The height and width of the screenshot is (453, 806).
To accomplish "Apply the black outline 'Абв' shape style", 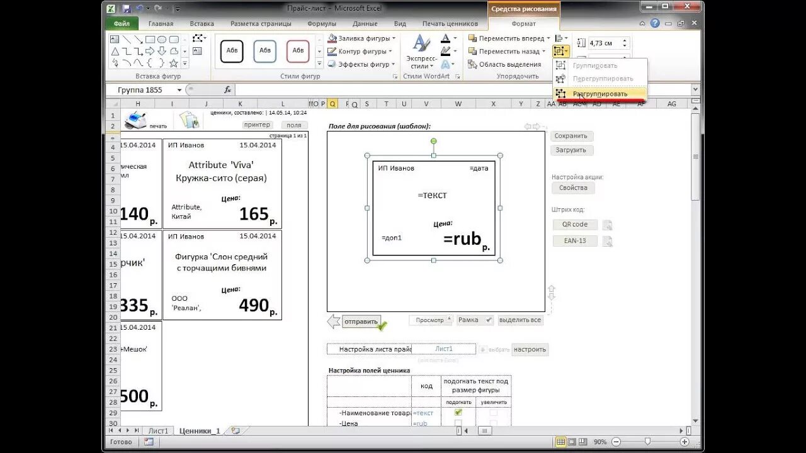I will [232, 51].
